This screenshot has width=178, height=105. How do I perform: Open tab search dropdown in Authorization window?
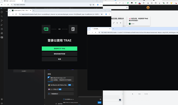10,11
